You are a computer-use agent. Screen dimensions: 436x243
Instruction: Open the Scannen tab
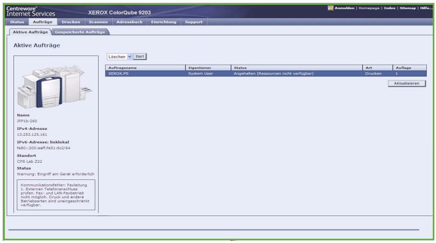tap(98, 22)
